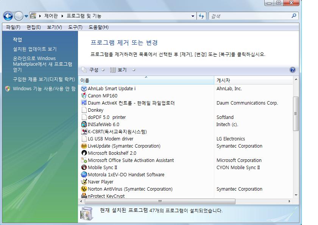This screenshot has width=318, height=225.
Task: Click the scroll right arrow of program list
Action: (x=289, y=201)
